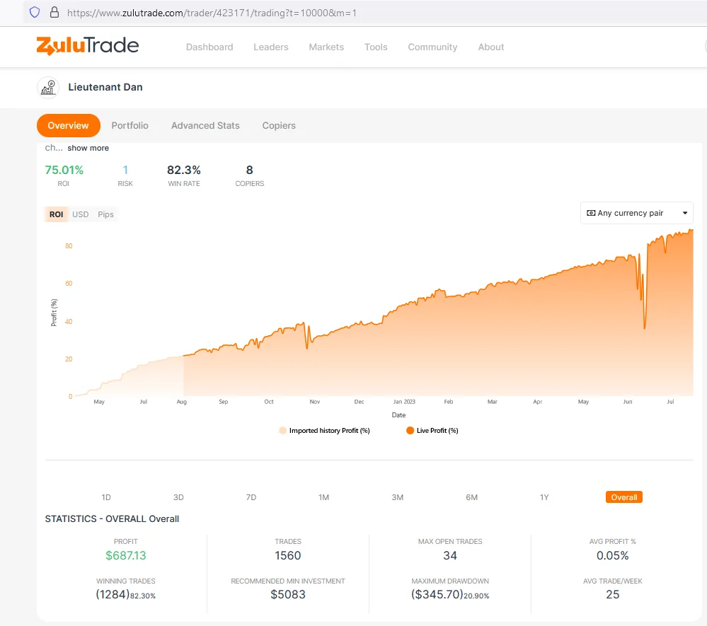The height and width of the screenshot is (626, 707).
Task: Click the Jan 2023 axis label
Action: [x=404, y=402]
